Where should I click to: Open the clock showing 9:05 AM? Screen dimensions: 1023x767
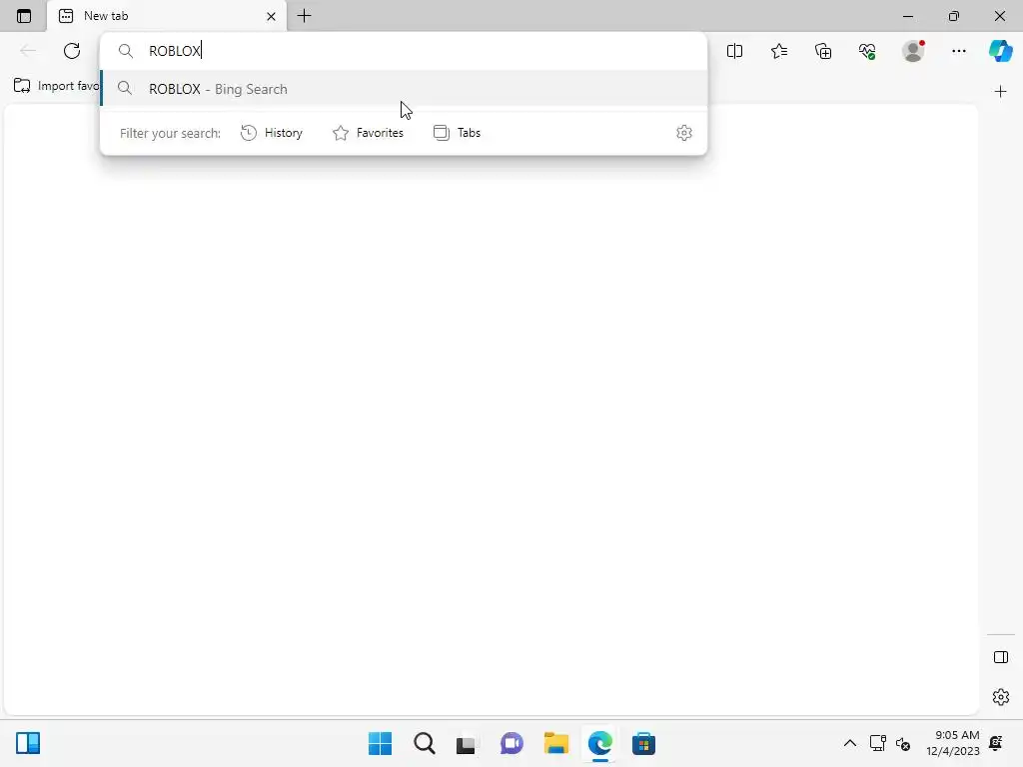[x=952, y=743]
